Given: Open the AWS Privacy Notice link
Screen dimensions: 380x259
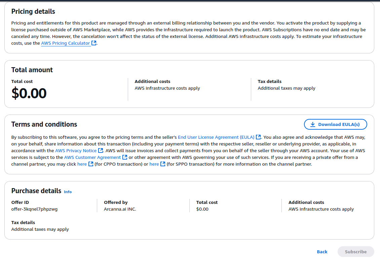Looking at the screenshot, I should point(76,150).
